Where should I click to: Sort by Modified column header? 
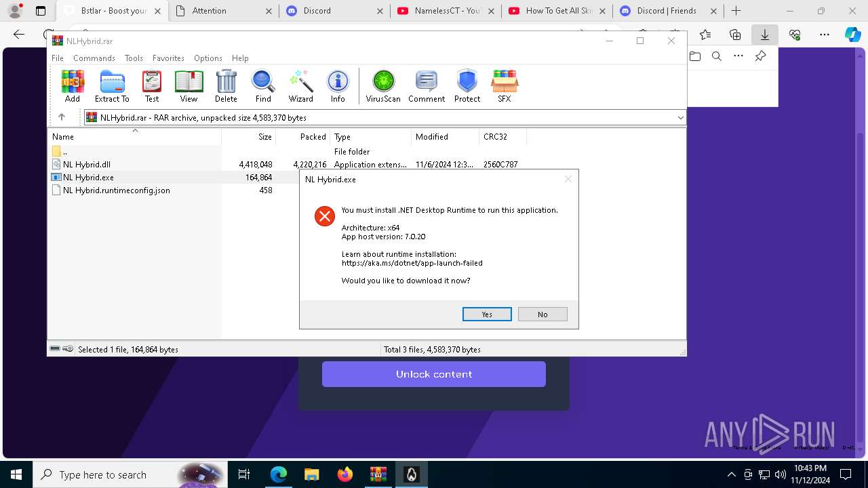(446, 136)
